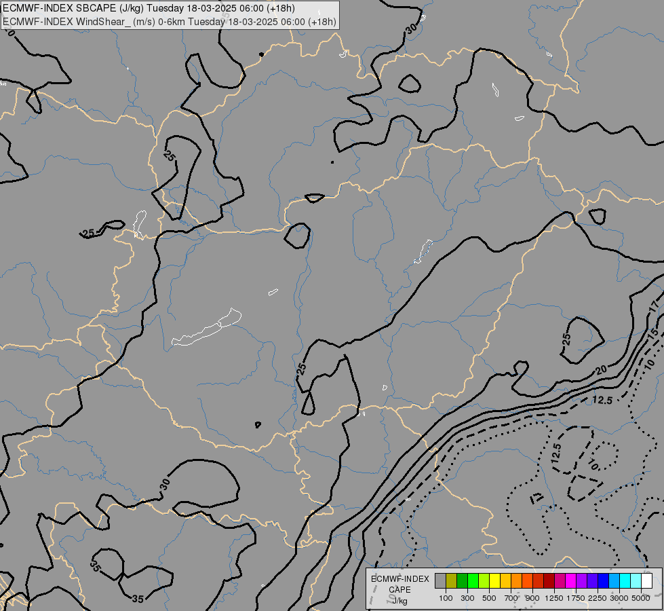Click the "2250" legend value
Screen dimensions: 664x611
tap(598, 598)
